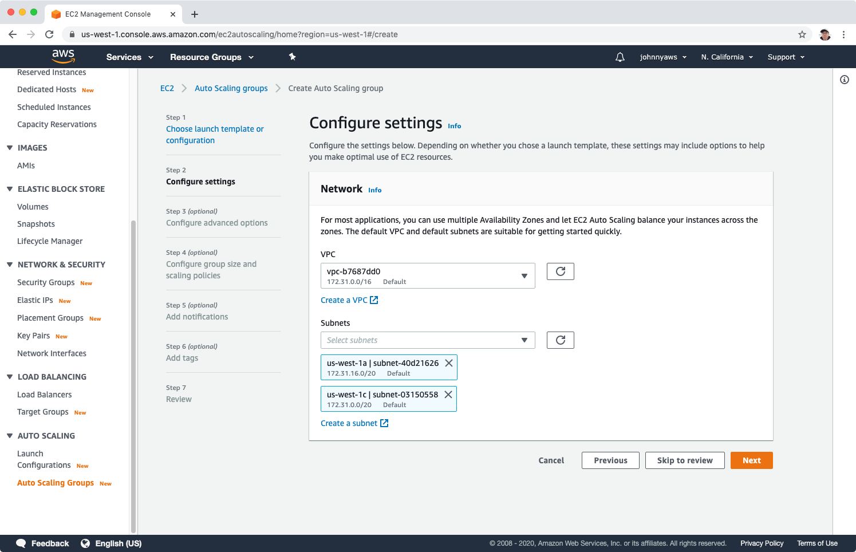Open Placement Groups in sidebar

(50, 318)
